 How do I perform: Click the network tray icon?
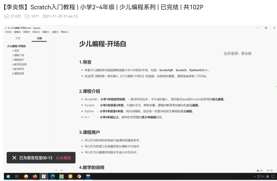tap(259, 176)
